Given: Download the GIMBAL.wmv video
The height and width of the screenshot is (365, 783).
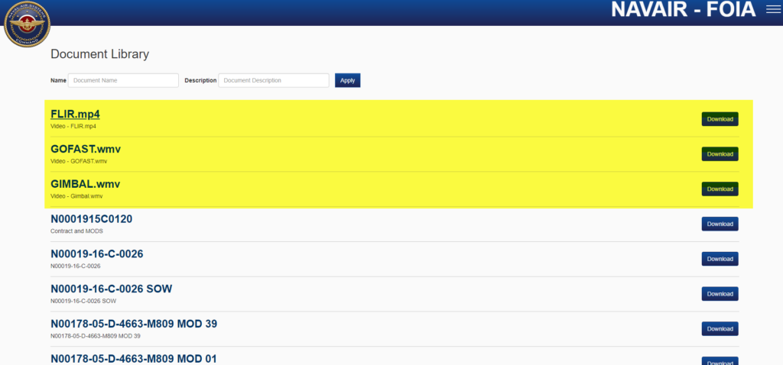Looking at the screenshot, I should click(x=720, y=189).
